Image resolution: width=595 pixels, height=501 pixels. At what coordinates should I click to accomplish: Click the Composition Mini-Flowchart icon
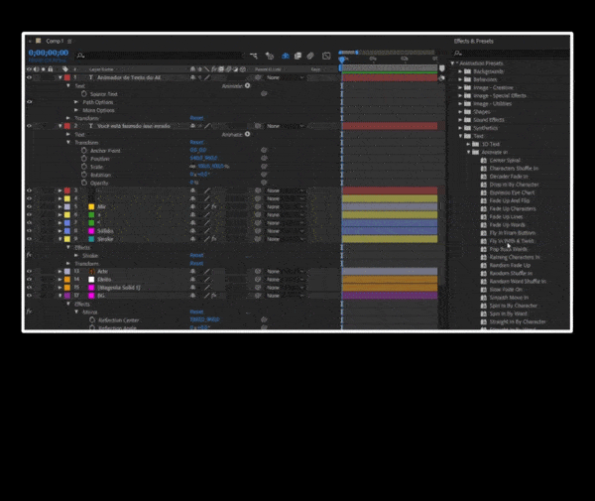coord(255,56)
